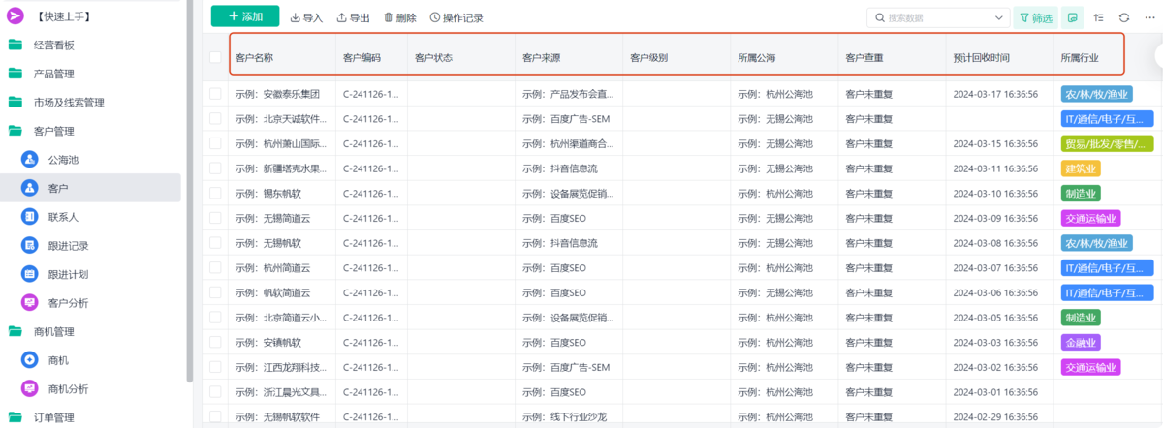Open the 客户分析 dashboard icon
This screenshot has width=1163, height=428.
tap(29, 302)
